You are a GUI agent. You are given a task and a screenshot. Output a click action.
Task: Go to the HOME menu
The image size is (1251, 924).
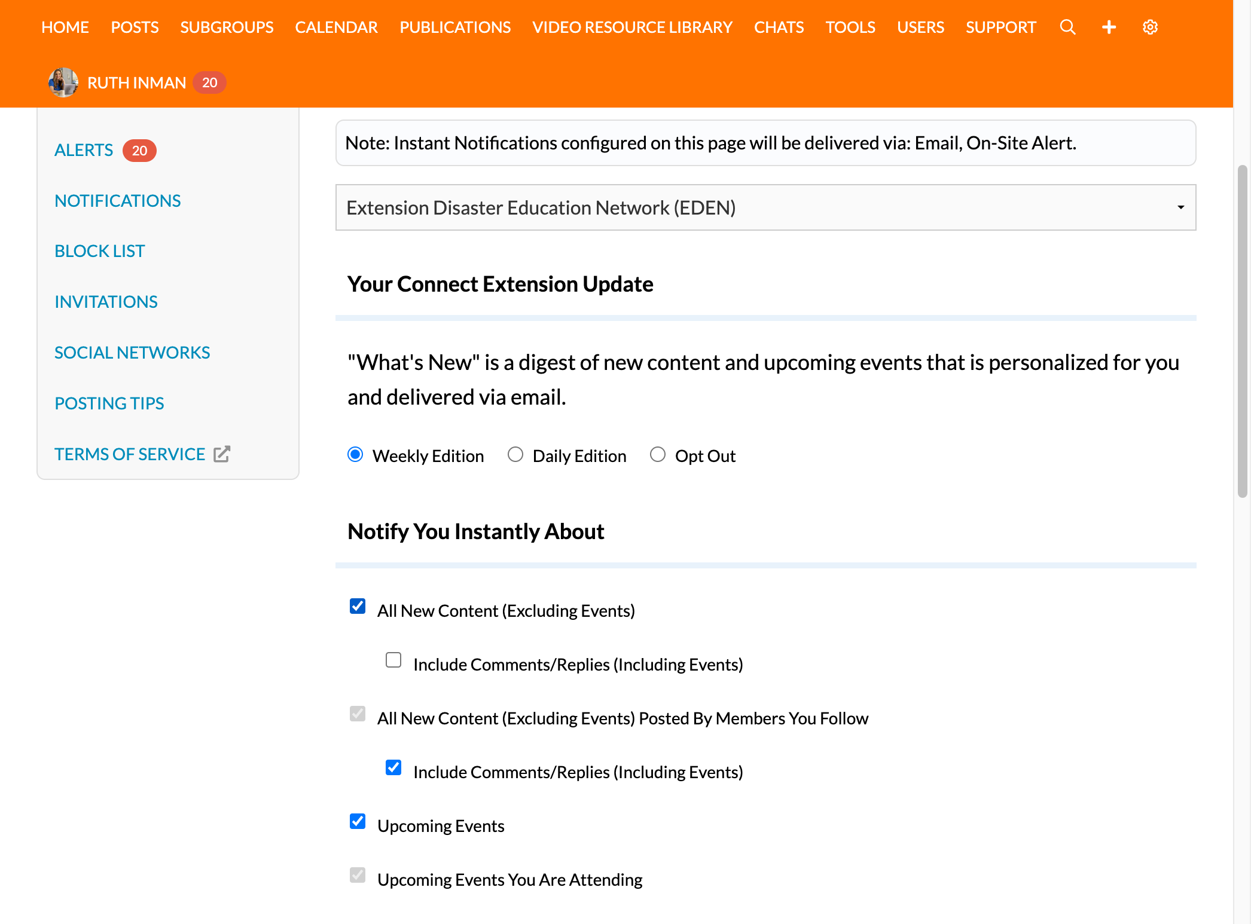(65, 27)
